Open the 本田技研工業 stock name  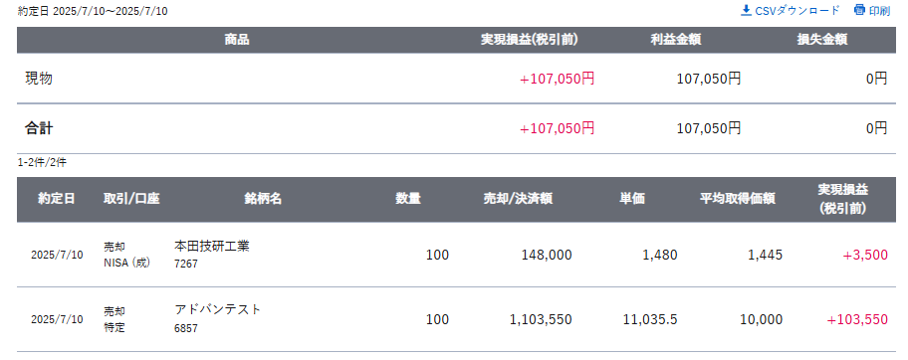click(212, 246)
